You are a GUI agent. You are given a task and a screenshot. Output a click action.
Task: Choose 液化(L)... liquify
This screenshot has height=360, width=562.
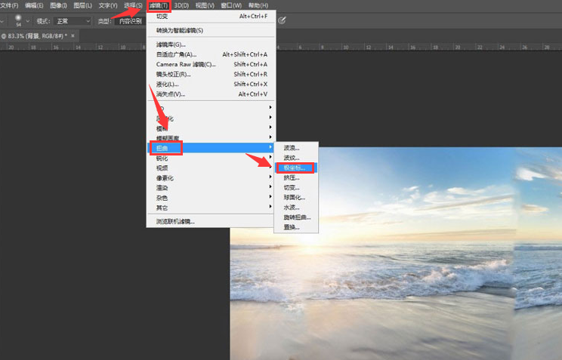point(211,85)
